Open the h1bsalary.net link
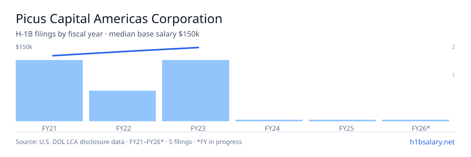 (x=432, y=142)
